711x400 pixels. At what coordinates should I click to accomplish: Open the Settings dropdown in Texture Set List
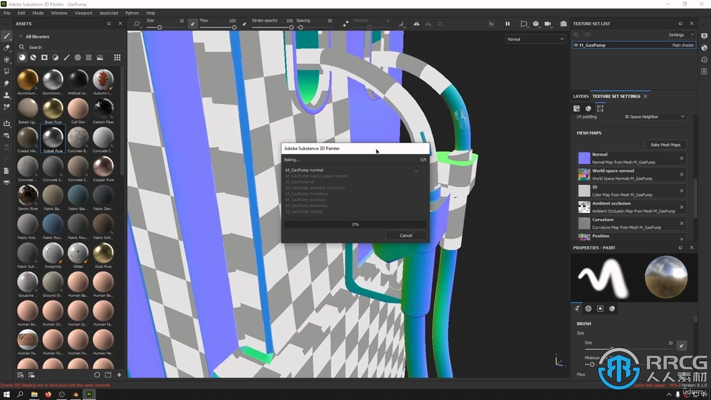tap(681, 34)
